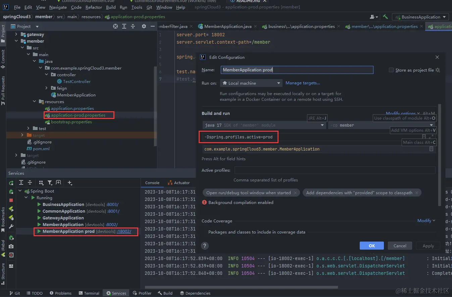
Task: Collapse the member module tree node
Action: pyautogui.click(x=16, y=41)
